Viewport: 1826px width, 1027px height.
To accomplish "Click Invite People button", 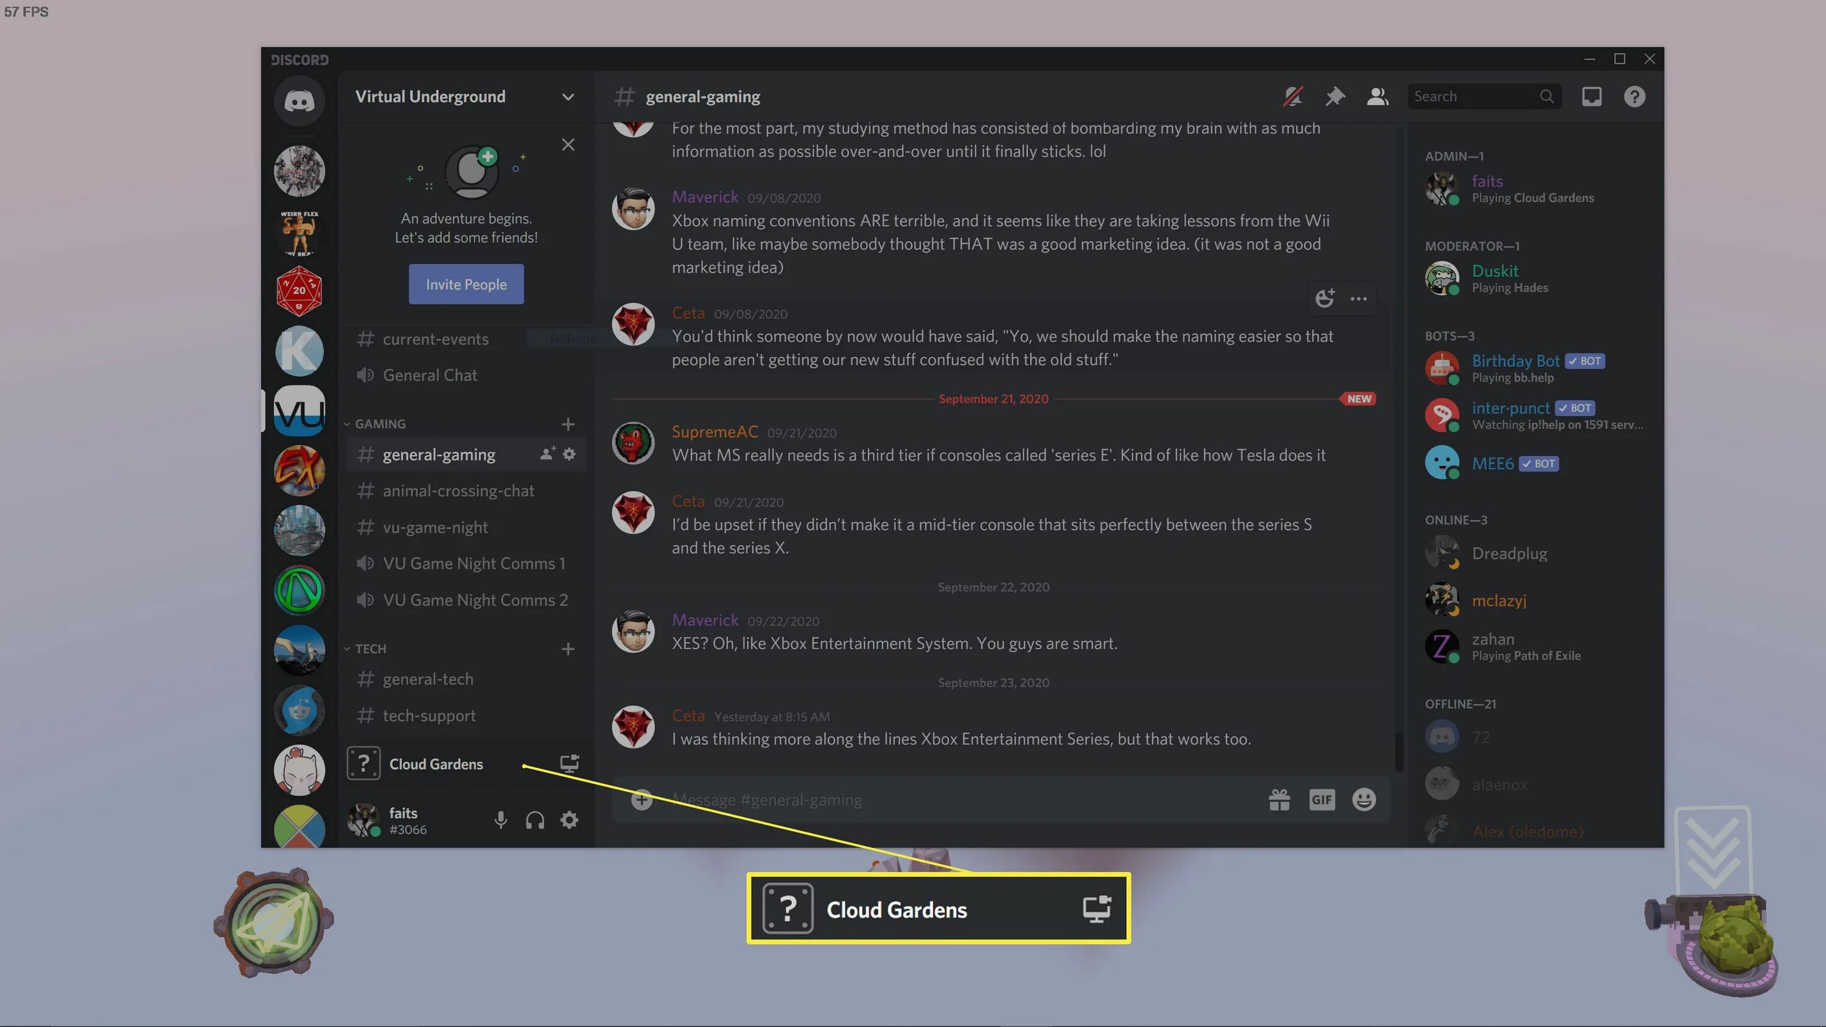I will tap(465, 284).
